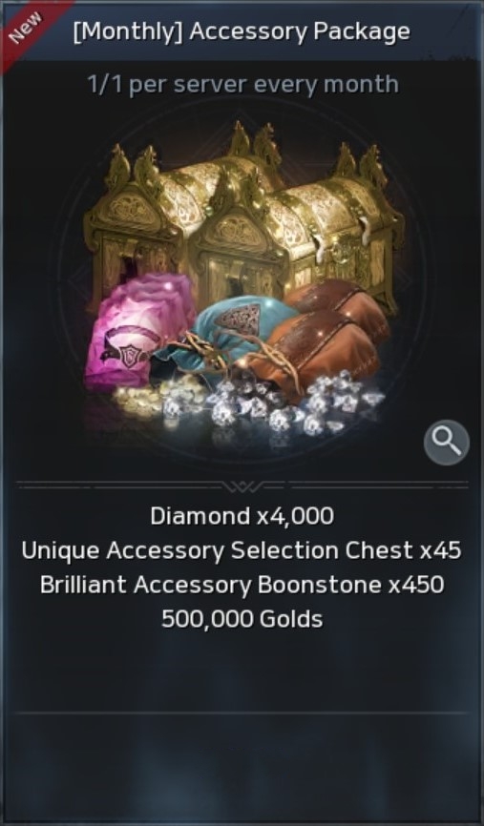Click the magnifying glass preview icon
484x826 pixels.
click(446, 442)
